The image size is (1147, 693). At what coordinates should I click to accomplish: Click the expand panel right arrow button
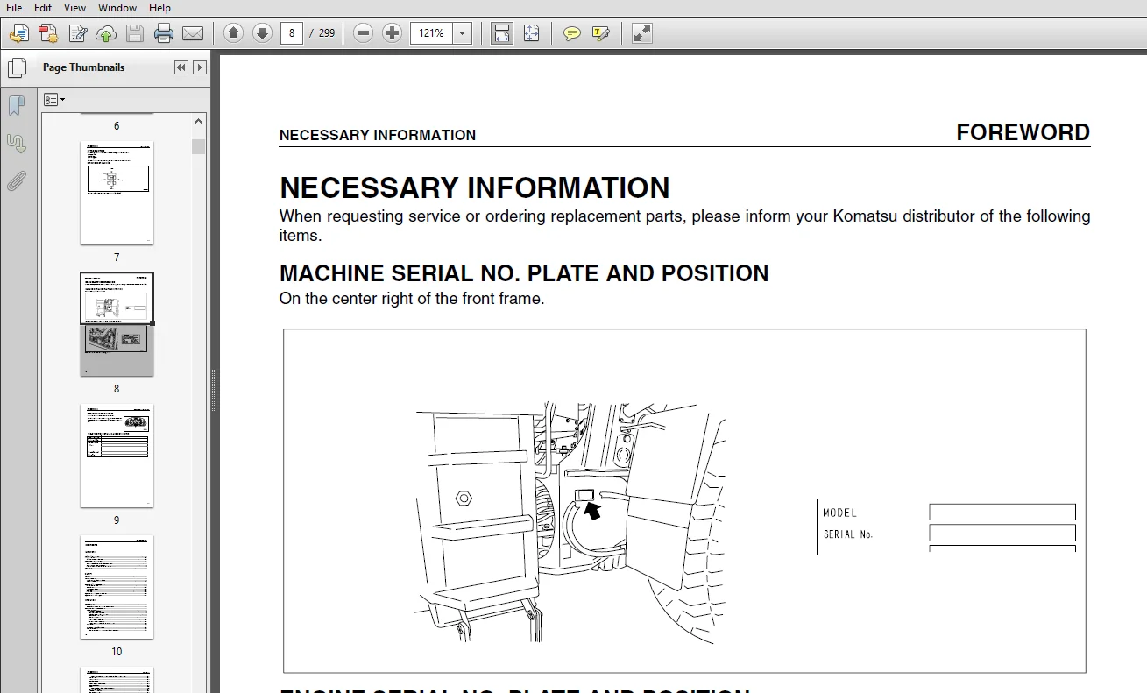click(x=200, y=67)
